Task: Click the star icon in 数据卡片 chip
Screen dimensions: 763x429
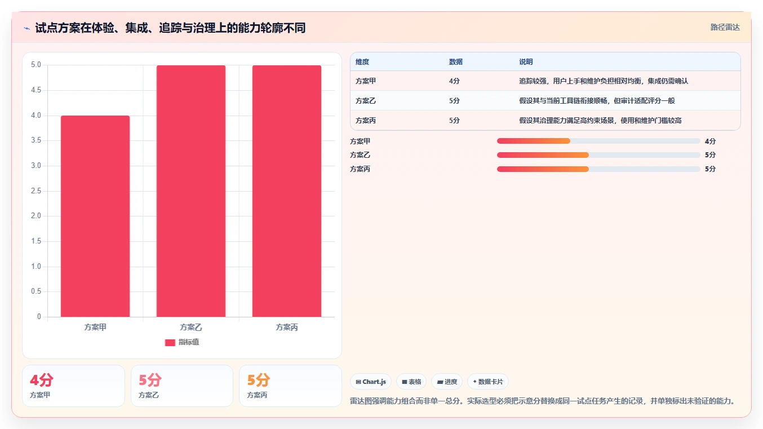Action: pos(475,382)
